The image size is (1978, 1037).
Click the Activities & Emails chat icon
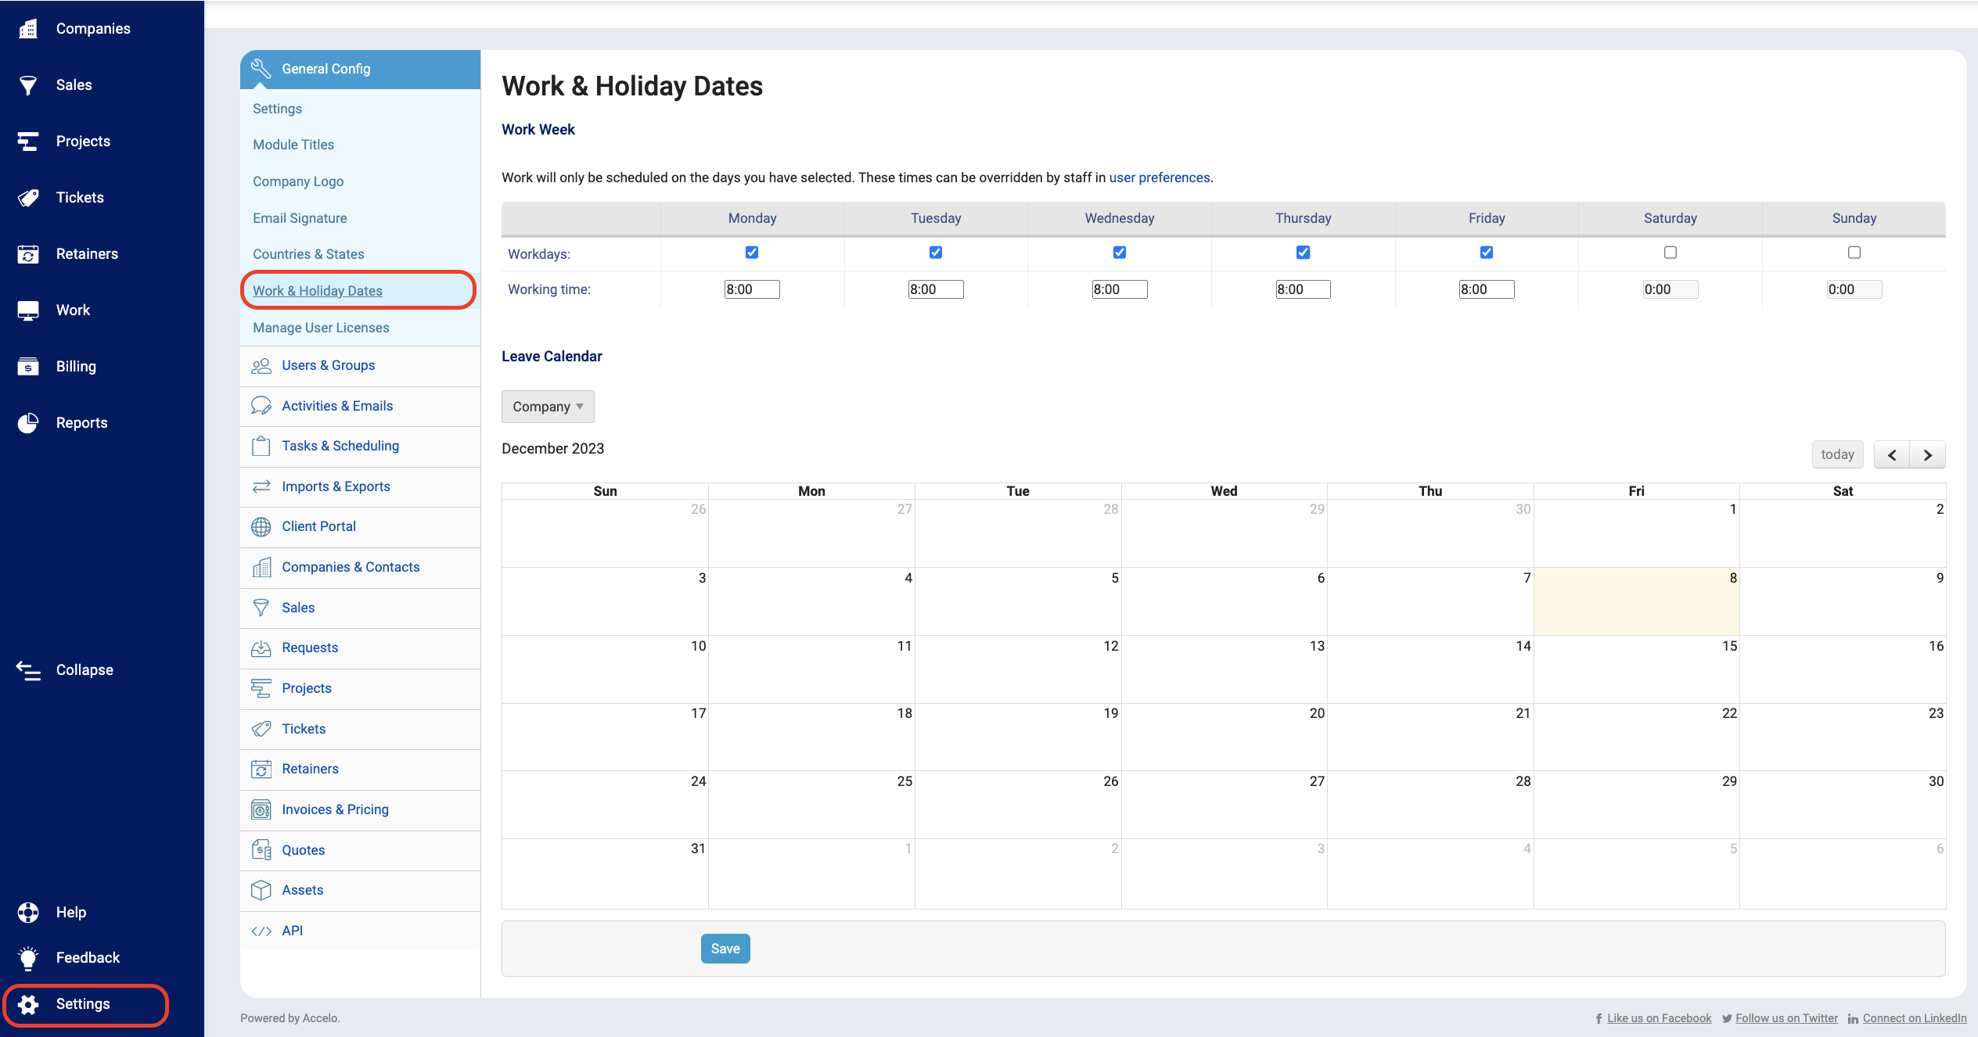[261, 406]
